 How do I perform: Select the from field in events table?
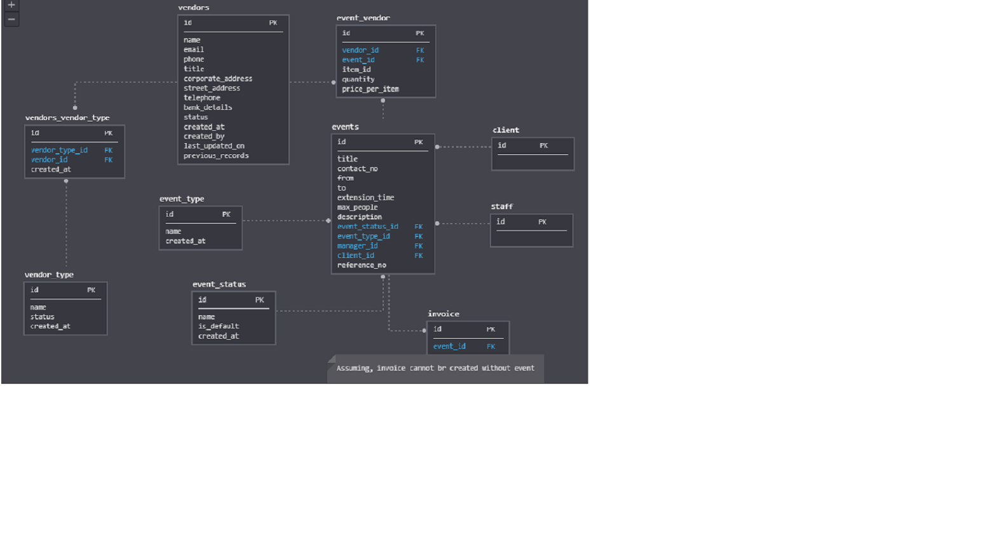pyautogui.click(x=345, y=179)
